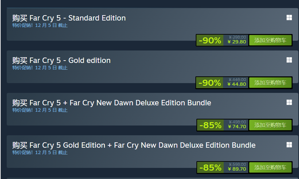This screenshot has width=299, height=179.
Task: Click Windows platform icon on Gold edition row
Action: pos(289,60)
